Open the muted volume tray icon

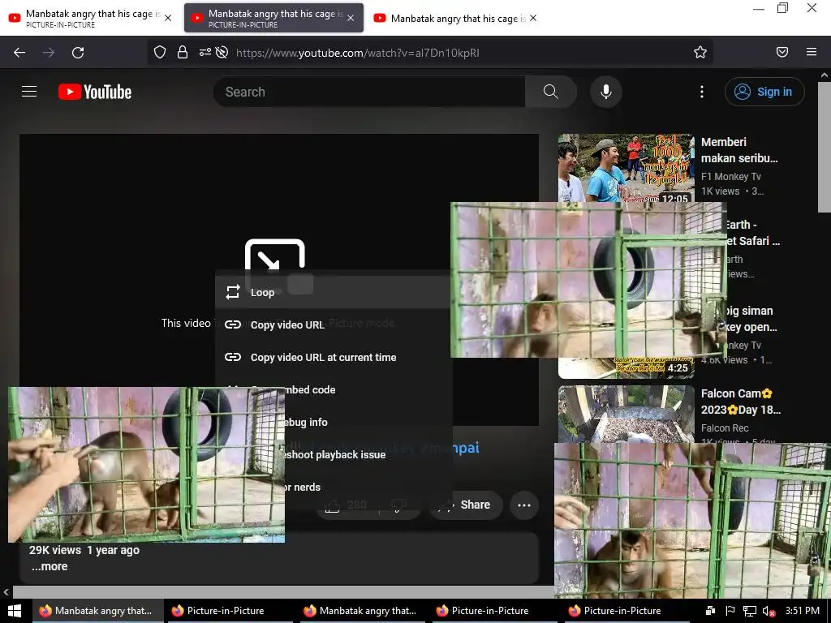(x=768, y=611)
